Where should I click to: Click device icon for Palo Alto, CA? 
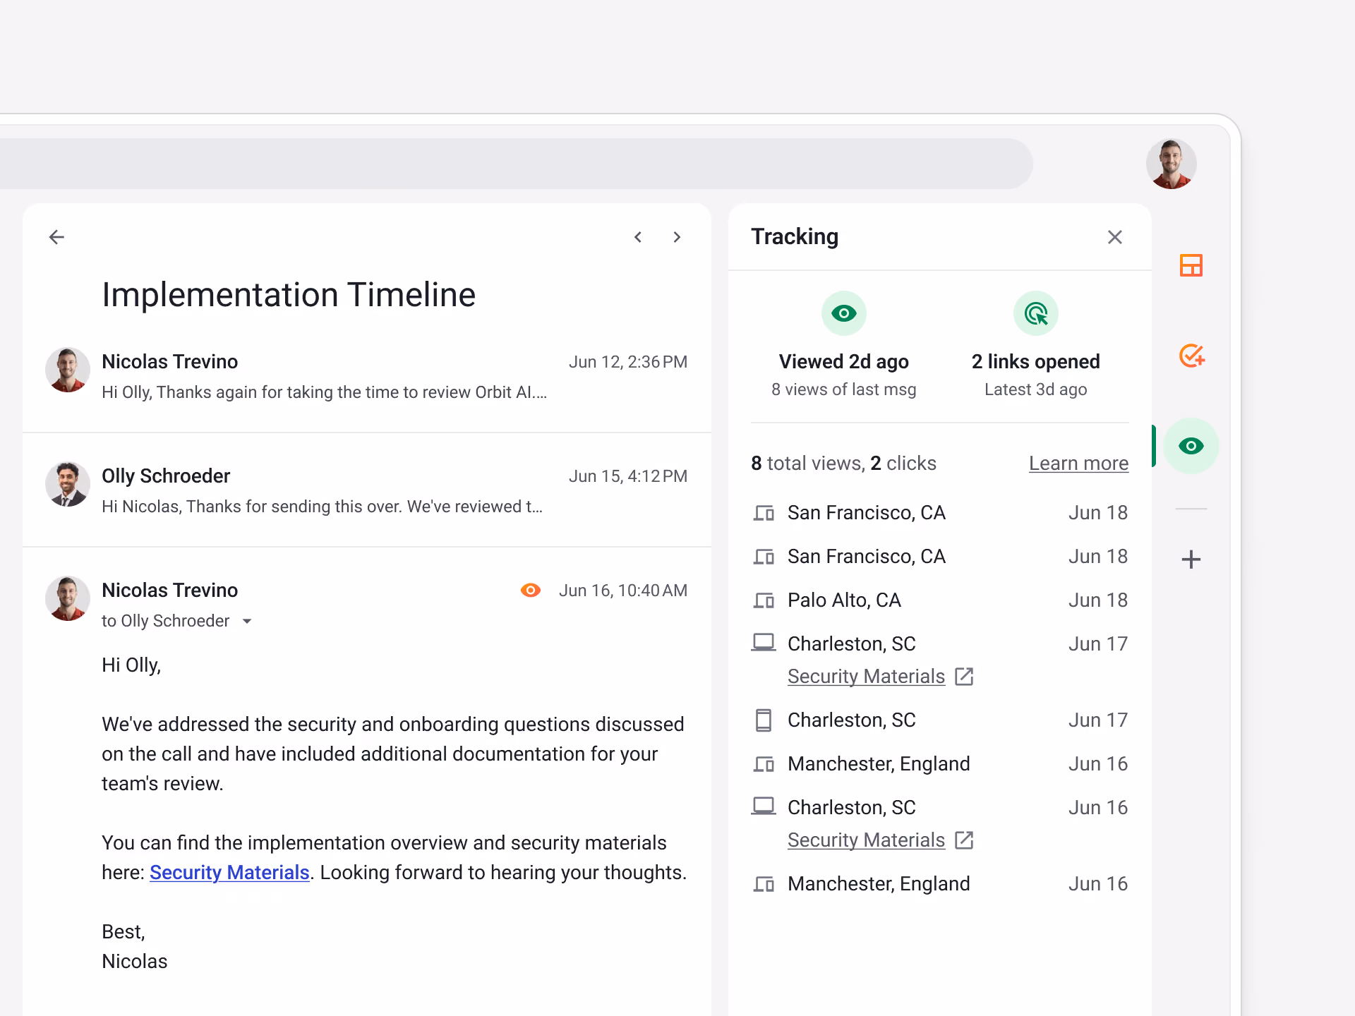click(764, 600)
